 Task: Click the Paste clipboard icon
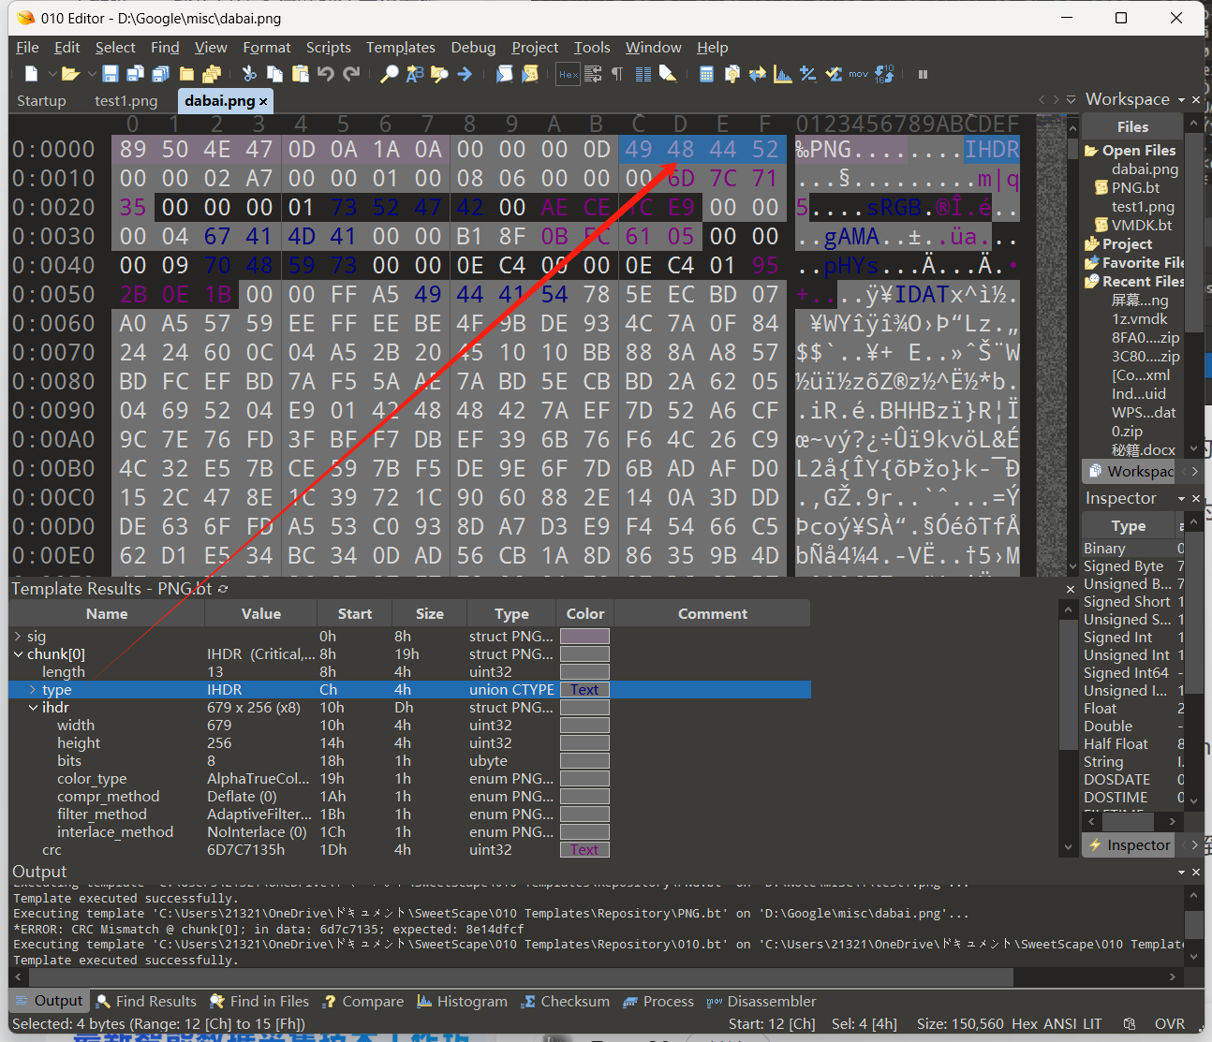pyautogui.click(x=300, y=74)
